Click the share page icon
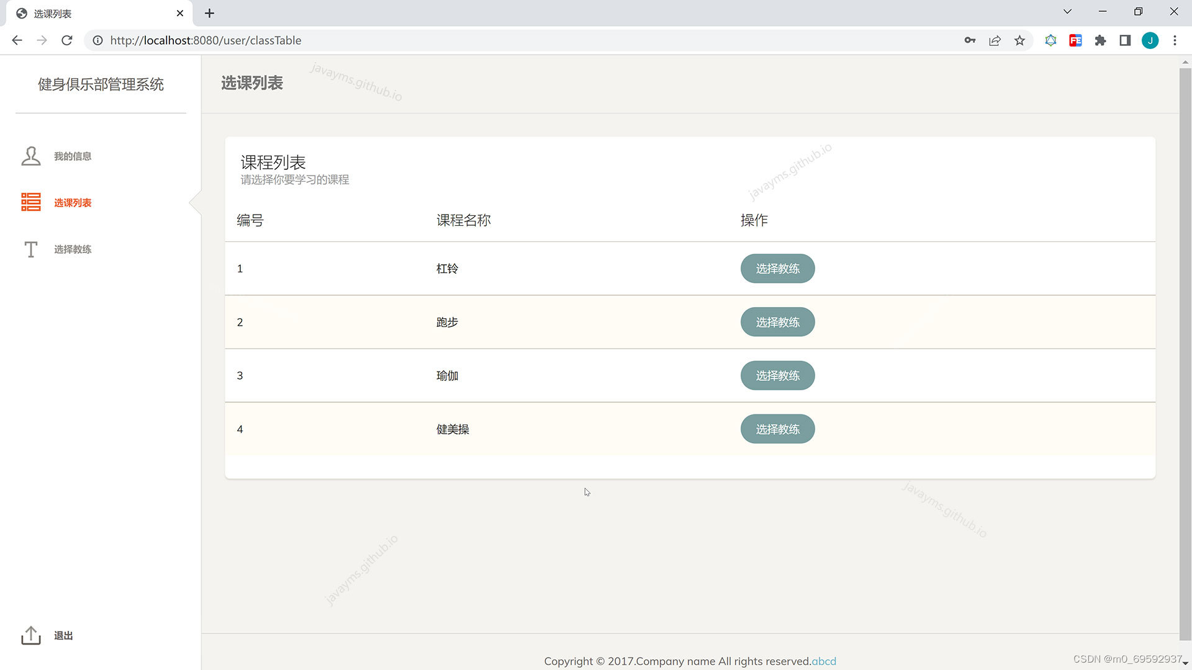This screenshot has width=1192, height=670. [x=995, y=40]
